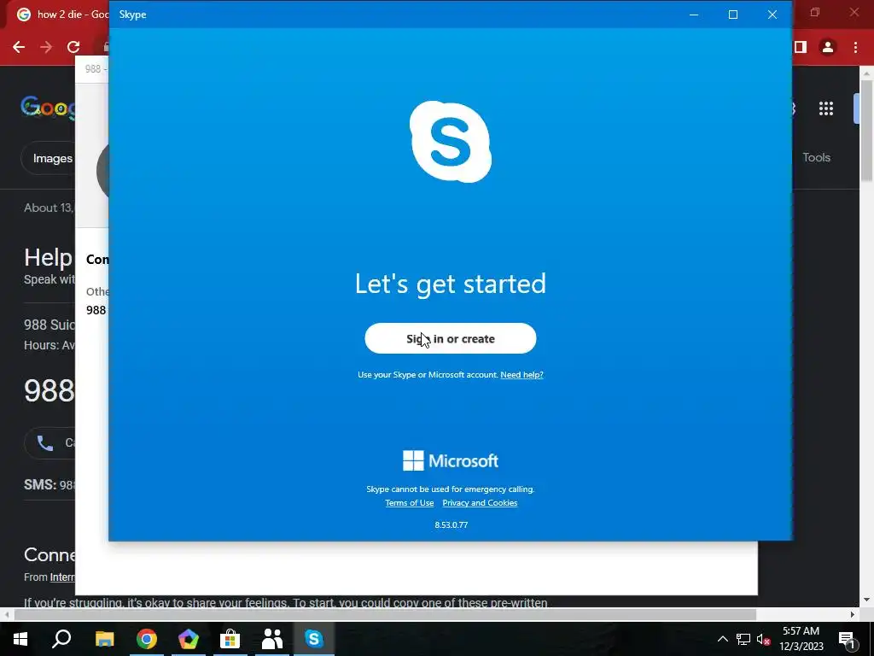Open the Chrome profile avatar icon
The width and height of the screenshot is (874, 656).
pos(828,48)
